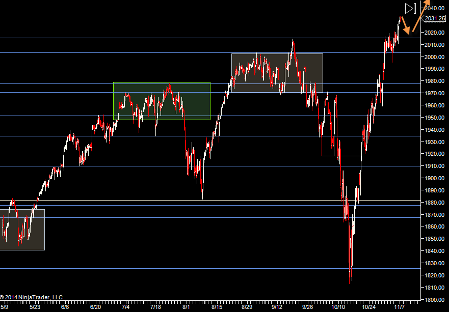Click the 11/7 date label
This screenshot has width=449, height=312.
[400, 307]
